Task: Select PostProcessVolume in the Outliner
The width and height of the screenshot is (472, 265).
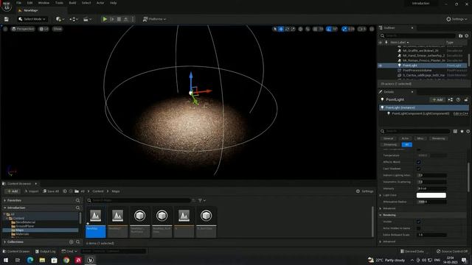Action: click(417, 71)
